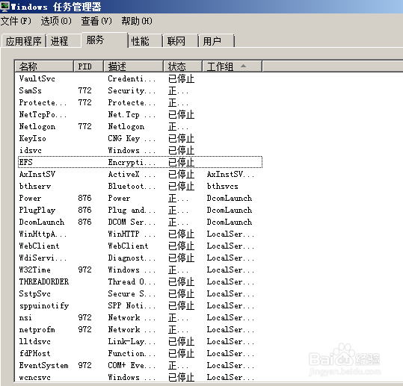Select the 服务 tab

coord(105,40)
